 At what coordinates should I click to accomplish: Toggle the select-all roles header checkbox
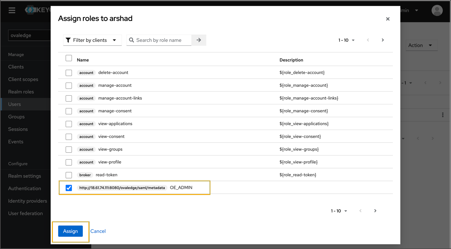69,58
